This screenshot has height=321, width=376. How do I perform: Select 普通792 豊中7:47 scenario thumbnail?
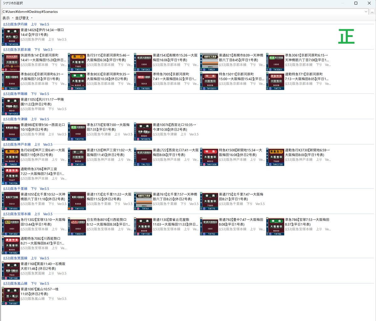pos(209,226)
